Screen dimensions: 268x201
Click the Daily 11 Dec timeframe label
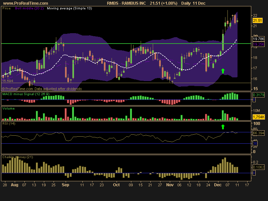coord(193,3)
